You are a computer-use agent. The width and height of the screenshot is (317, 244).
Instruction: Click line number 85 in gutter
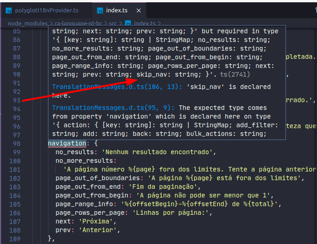[x=16, y=31]
